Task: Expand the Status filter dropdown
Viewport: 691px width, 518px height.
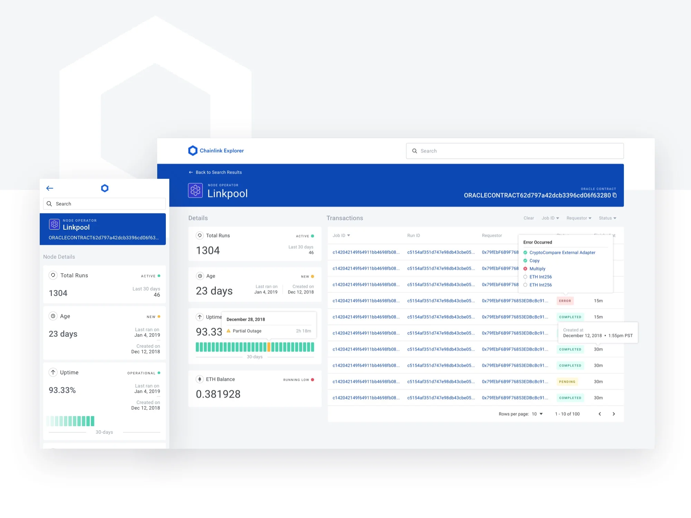Action: (607, 218)
